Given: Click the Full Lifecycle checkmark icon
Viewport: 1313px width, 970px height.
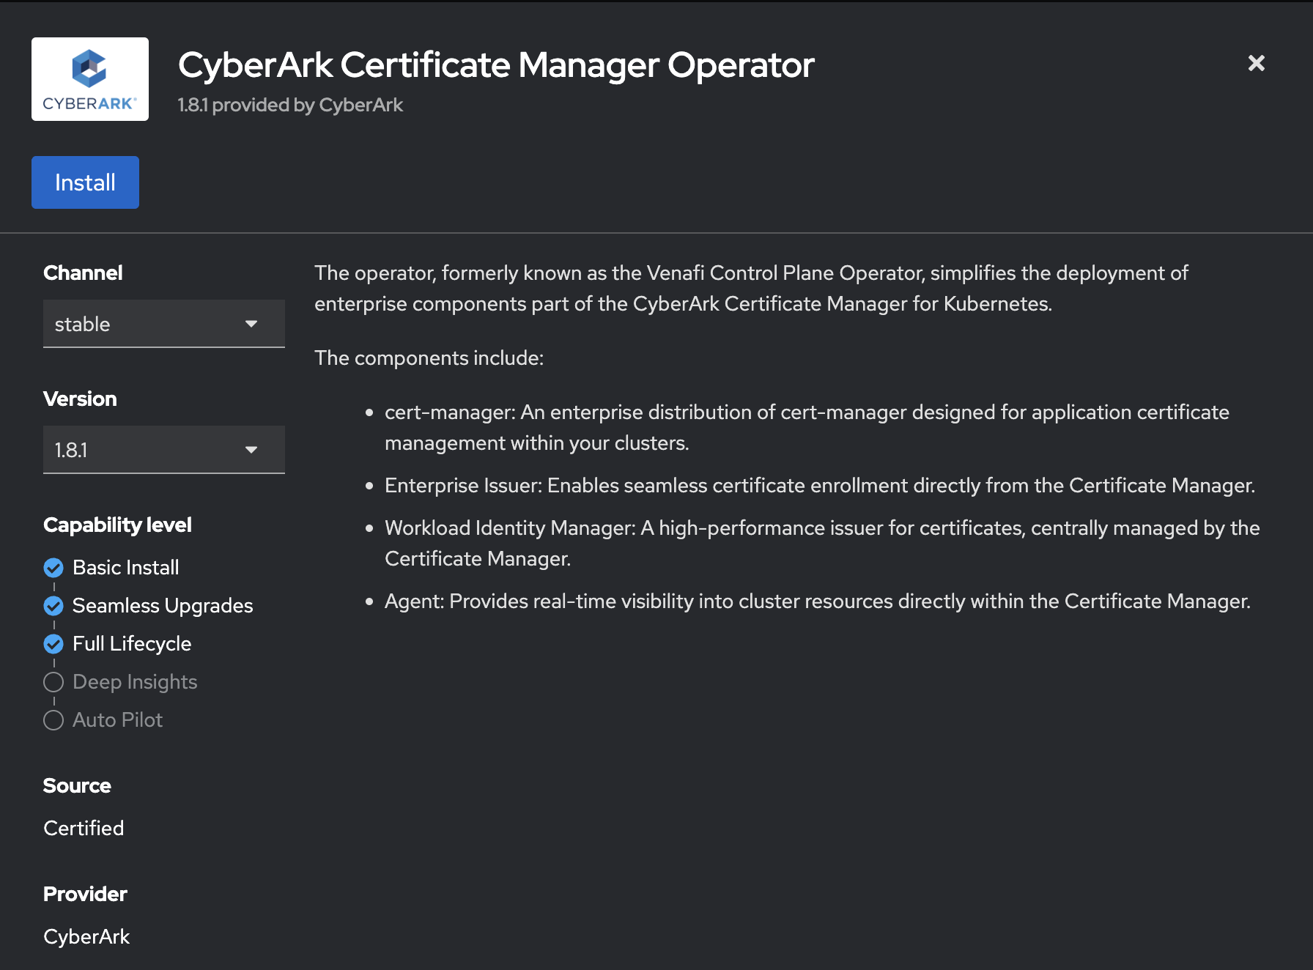Looking at the screenshot, I should (x=53, y=644).
